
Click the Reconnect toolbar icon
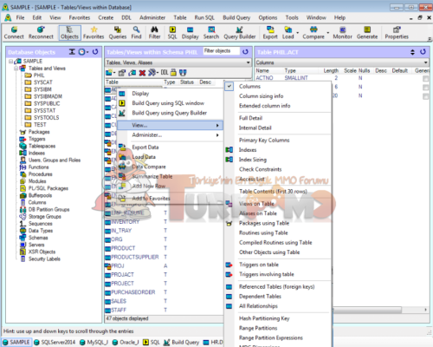tap(41, 32)
